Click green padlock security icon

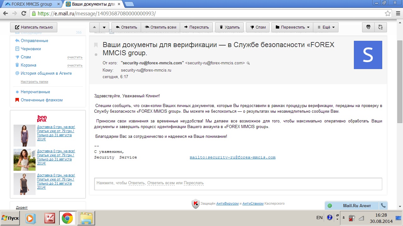34,13
